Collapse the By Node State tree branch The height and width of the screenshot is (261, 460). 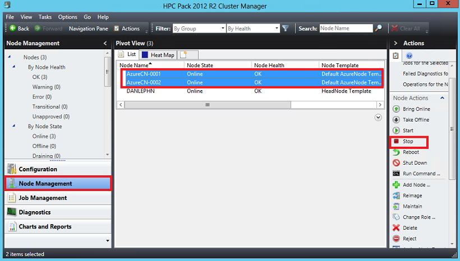pyautogui.click(x=14, y=126)
